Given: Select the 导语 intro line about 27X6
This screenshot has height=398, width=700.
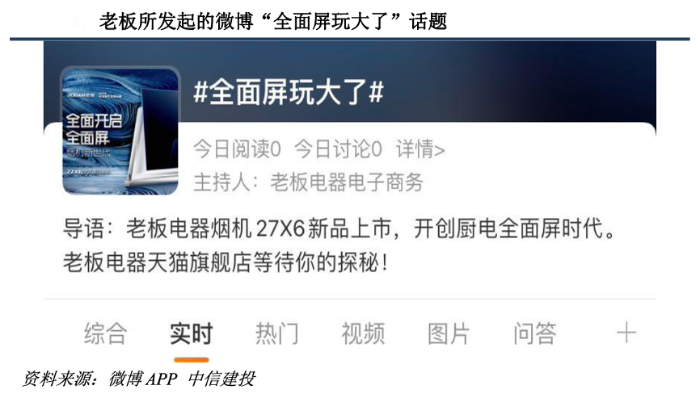Looking at the screenshot, I should click(339, 228).
